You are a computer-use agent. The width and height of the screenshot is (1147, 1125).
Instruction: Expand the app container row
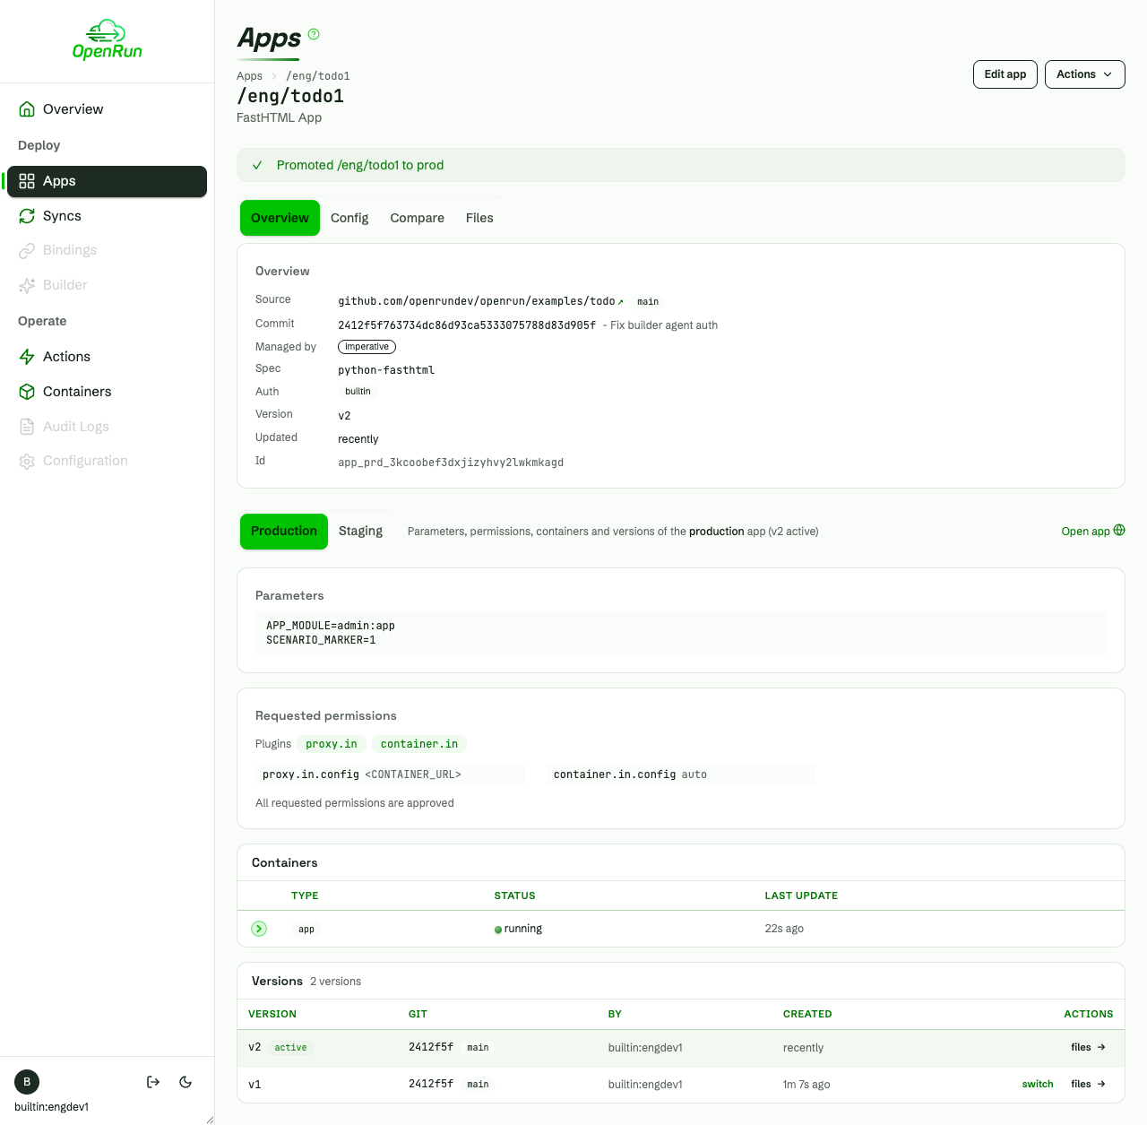(x=259, y=929)
